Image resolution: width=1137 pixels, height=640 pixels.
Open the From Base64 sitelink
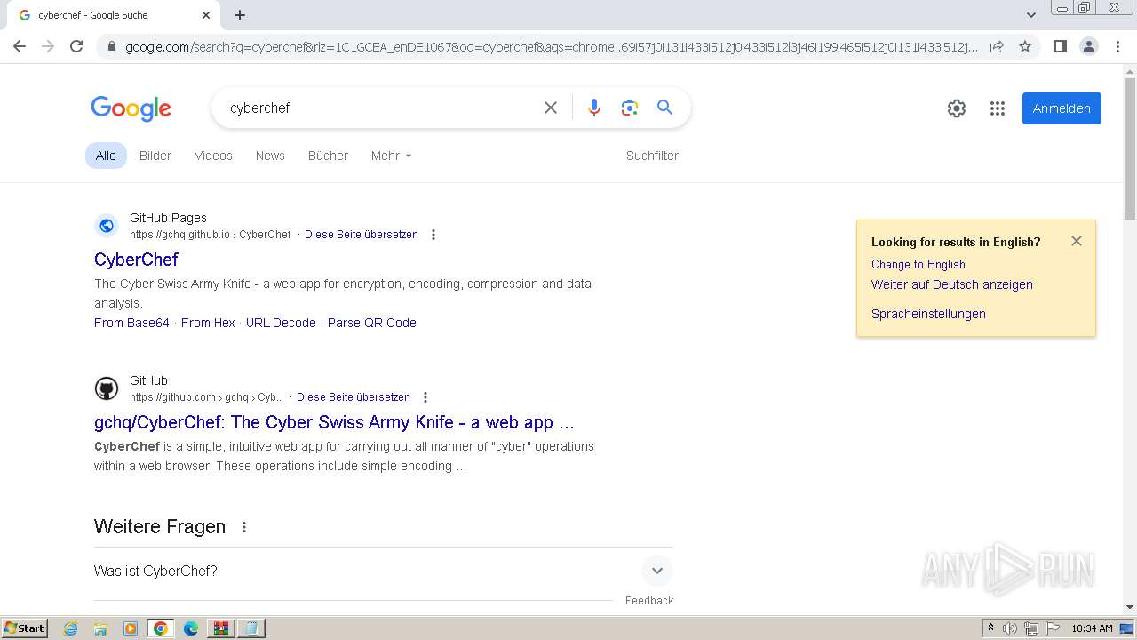click(131, 323)
